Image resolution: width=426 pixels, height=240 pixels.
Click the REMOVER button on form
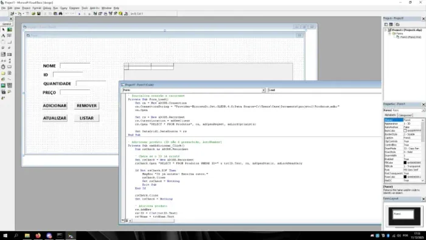pyautogui.click(x=86, y=106)
